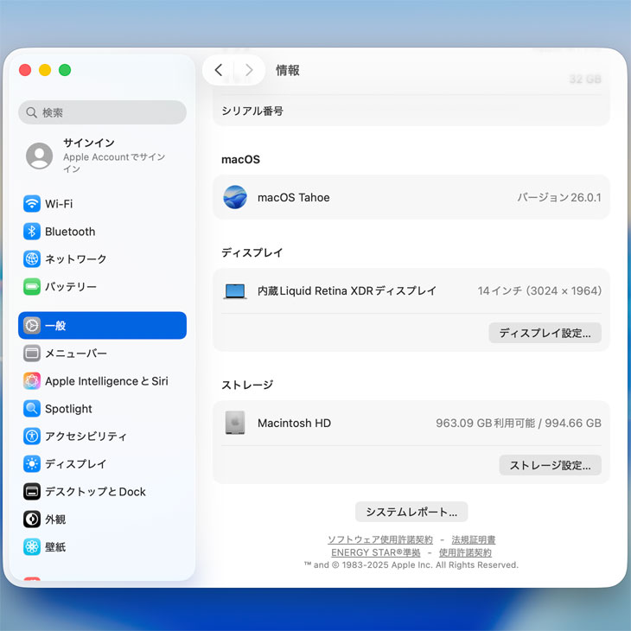Click the ストレージ設定... button
Image resolution: width=631 pixels, height=631 pixels.
[550, 465]
